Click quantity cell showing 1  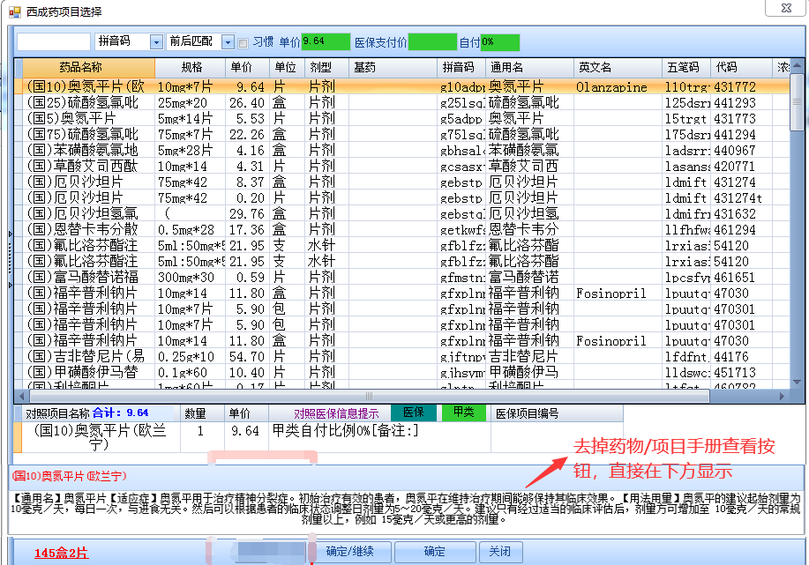202,437
